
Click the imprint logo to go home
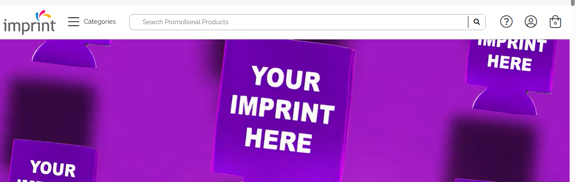point(29,22)
